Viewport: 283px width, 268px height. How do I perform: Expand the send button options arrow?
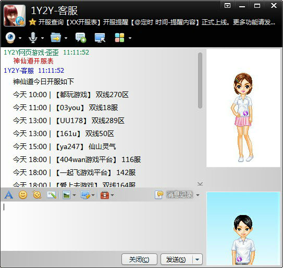pyautogui.click(x=198, y=260)
